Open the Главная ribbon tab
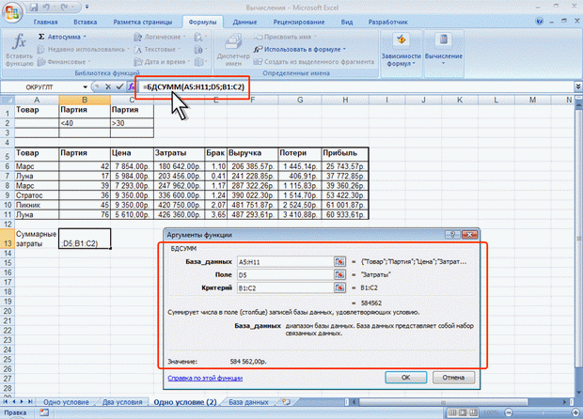Screen dimensions: 583x419 coord(45,22)
